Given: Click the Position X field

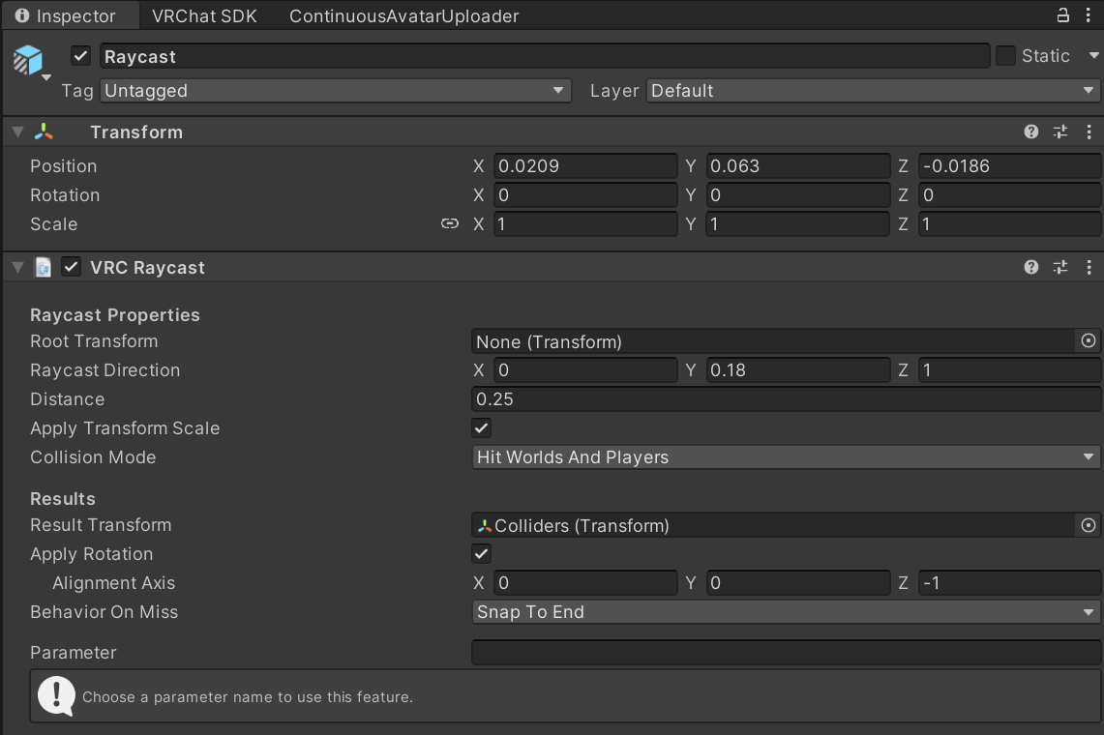Looking at the screenshot, I should tap(585, 166).
